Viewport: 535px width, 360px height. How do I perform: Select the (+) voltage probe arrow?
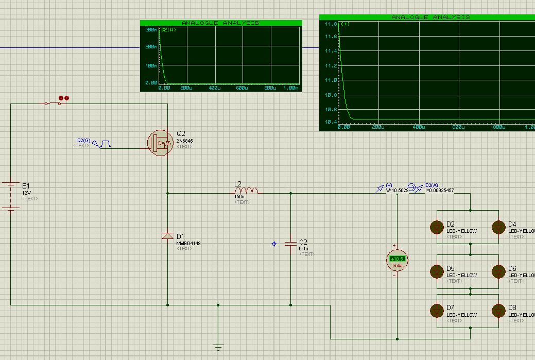(379, 188)
